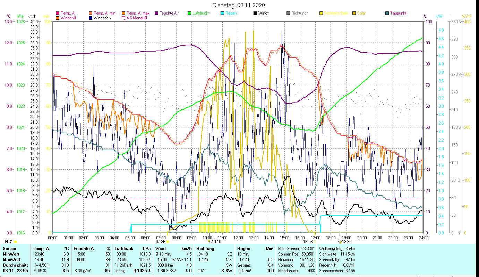Click the Schneefallgr 970m entry
Screen dimensions: 479x277
[x=337, y=260]
